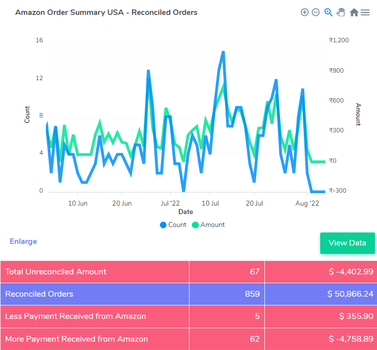Select the Reconciled Orders row label
The width and height of the screenshot is (377, 350).
39,294
